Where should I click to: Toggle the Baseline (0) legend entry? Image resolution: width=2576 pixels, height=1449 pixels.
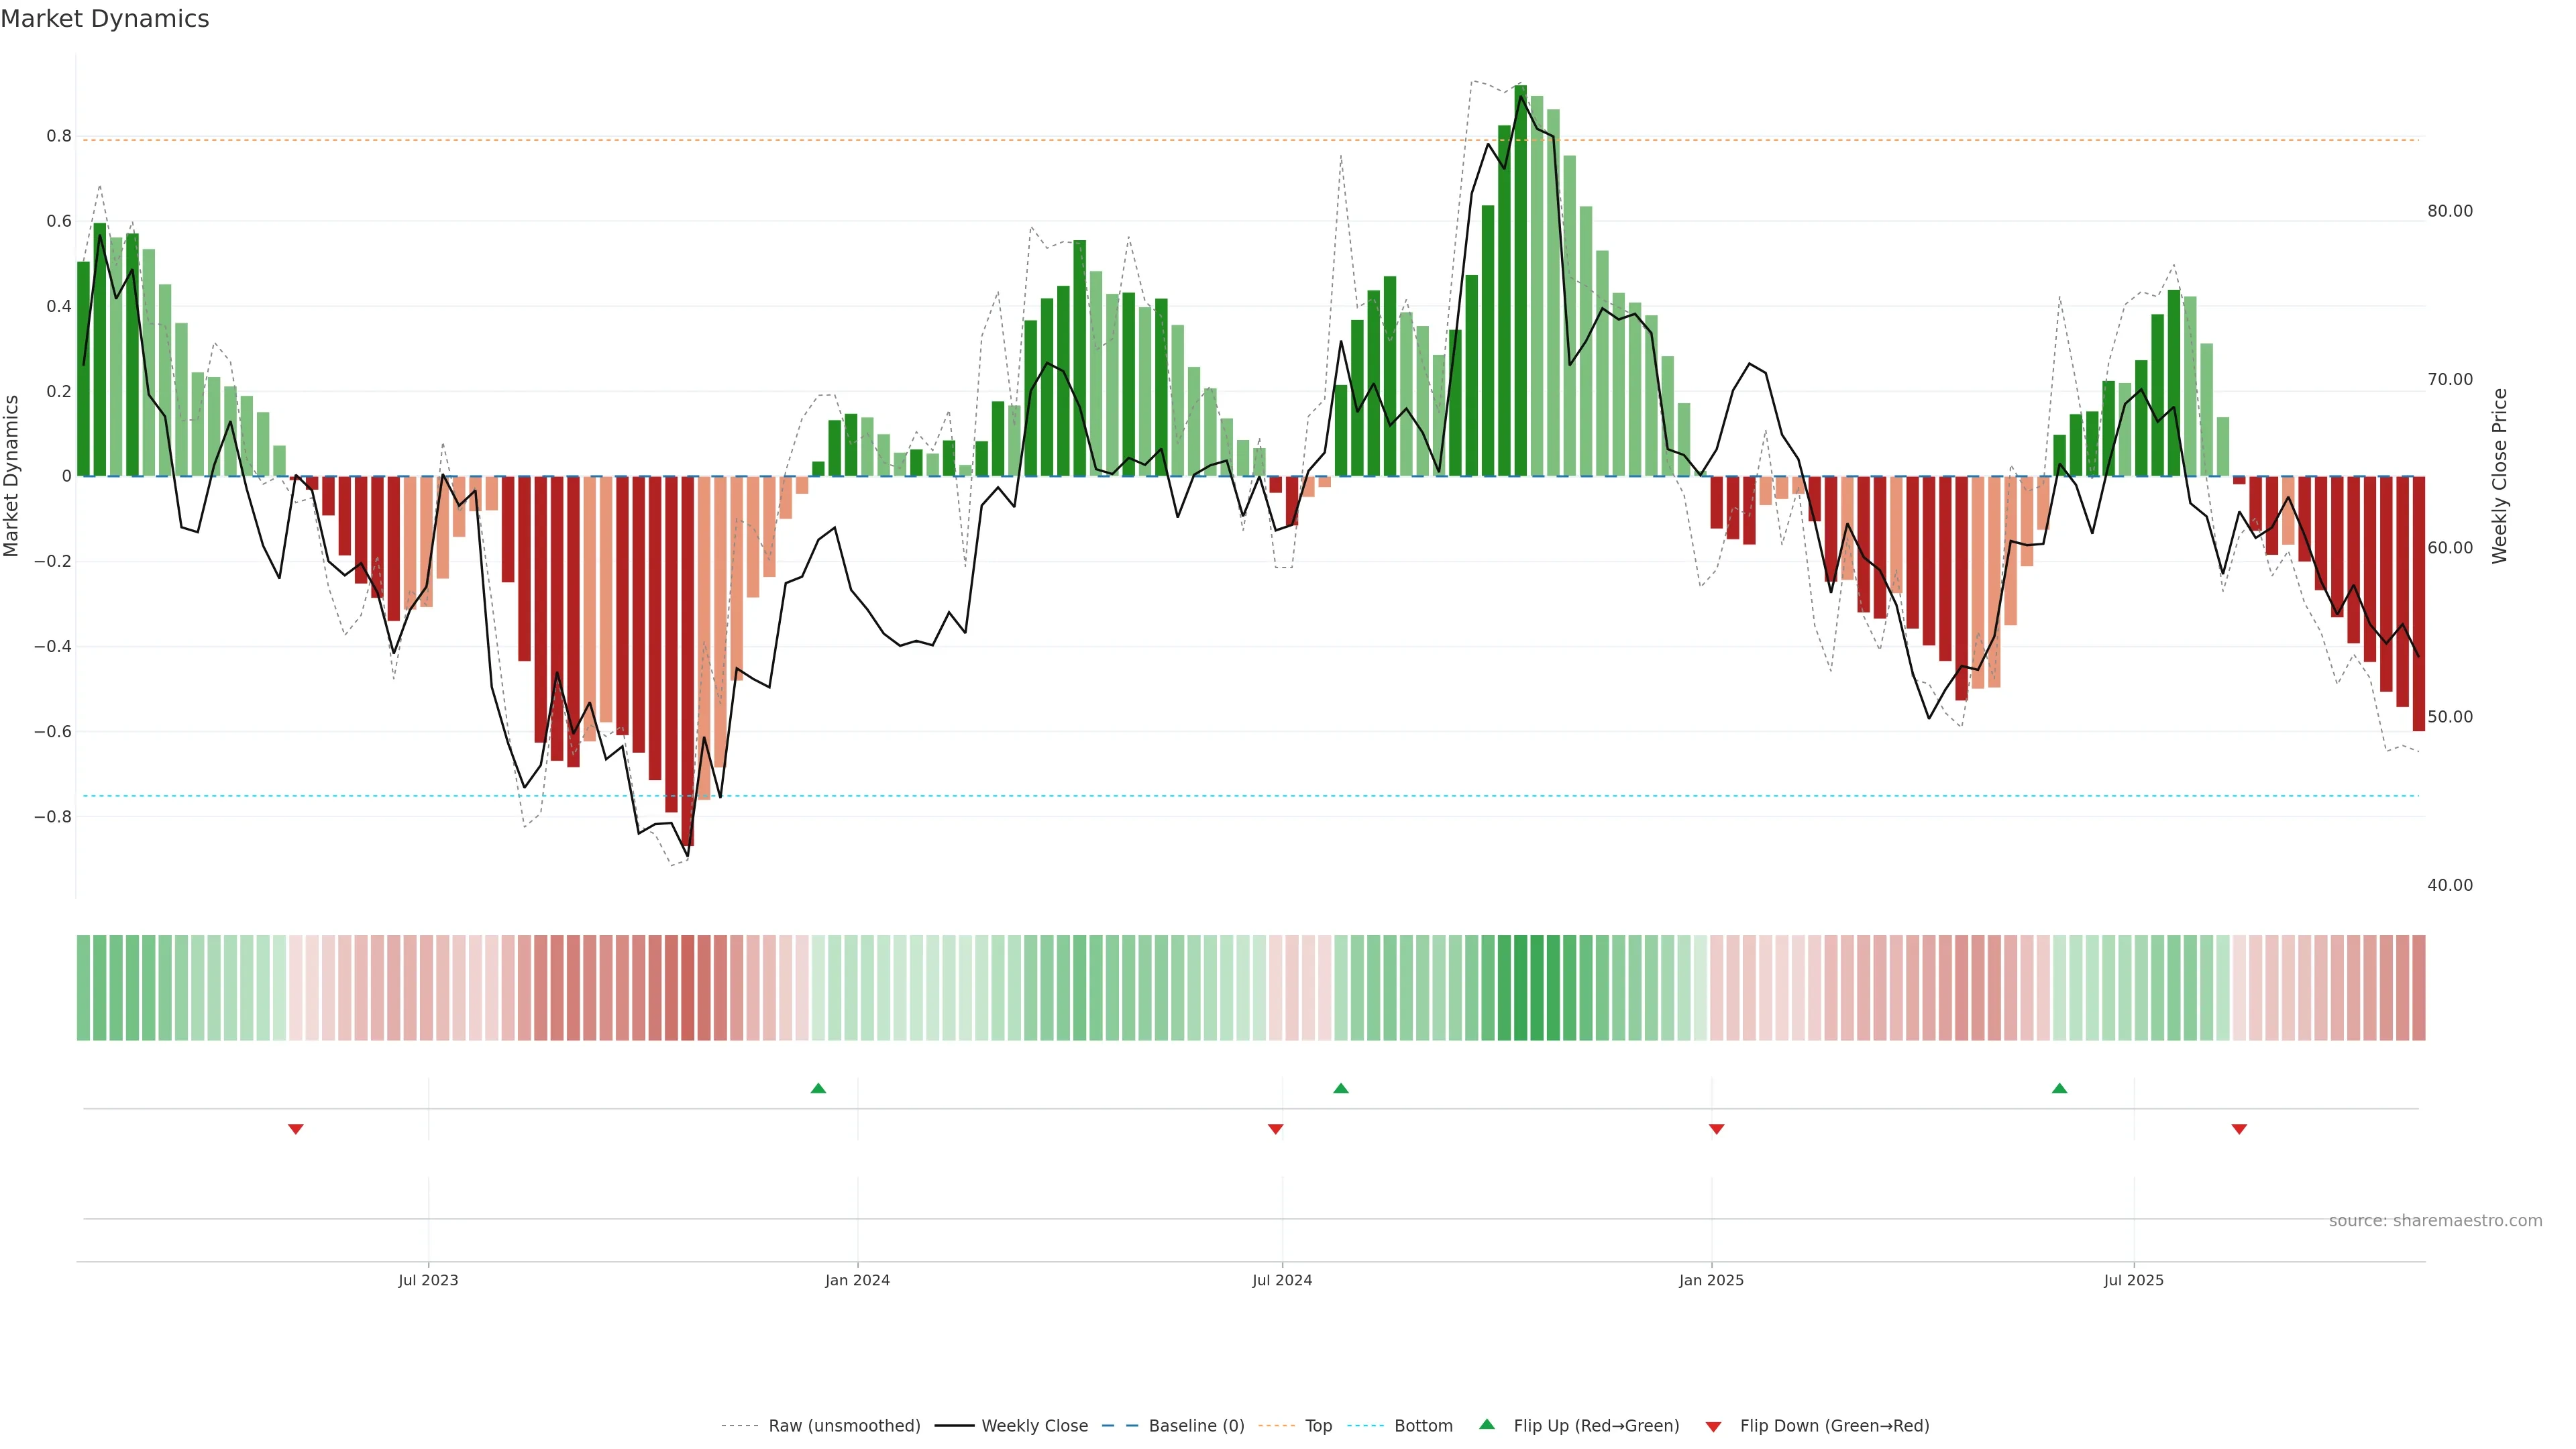pos(1196,1426)
